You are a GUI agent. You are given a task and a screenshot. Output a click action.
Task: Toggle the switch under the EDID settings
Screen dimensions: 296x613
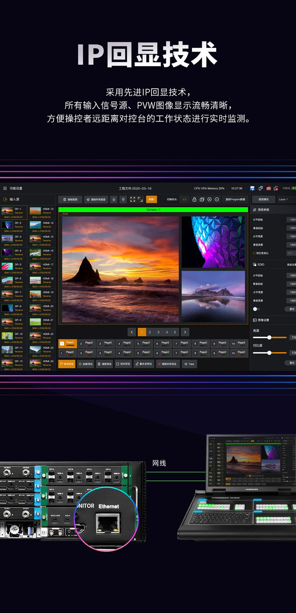click(256, 309)
